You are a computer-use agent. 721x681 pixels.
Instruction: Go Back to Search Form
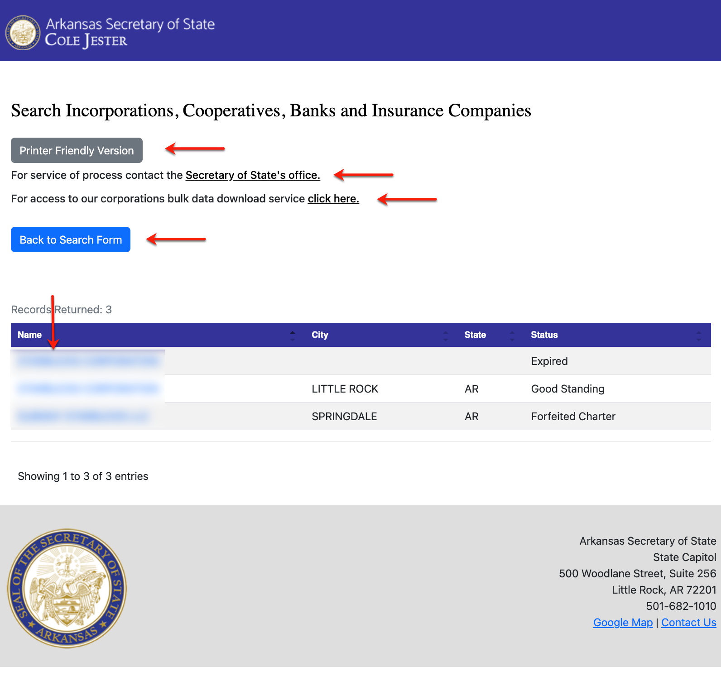pyautogui.click(x=71, y=240)
